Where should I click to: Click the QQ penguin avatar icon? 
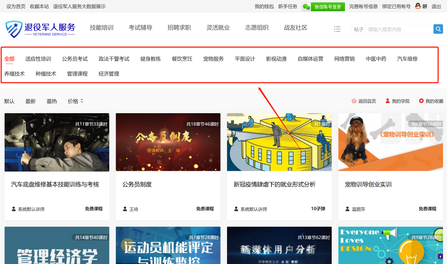point(418,6)
